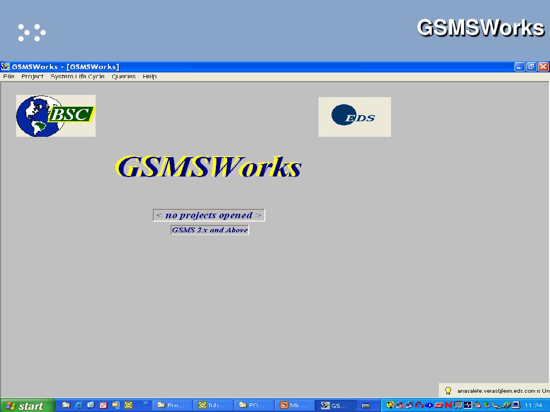This screenshot has width=550, height=412.
Task: Click the disconnected network tray icon with red X
Action: 400,405
